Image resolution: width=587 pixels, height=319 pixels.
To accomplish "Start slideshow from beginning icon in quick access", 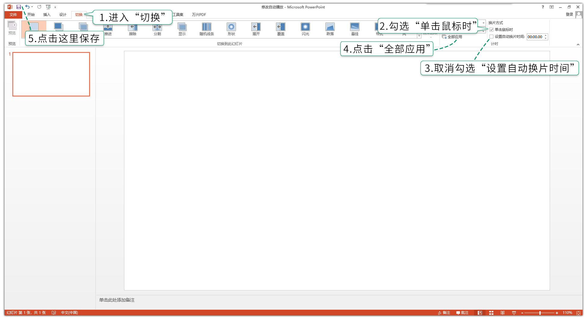I will (48, 7).
